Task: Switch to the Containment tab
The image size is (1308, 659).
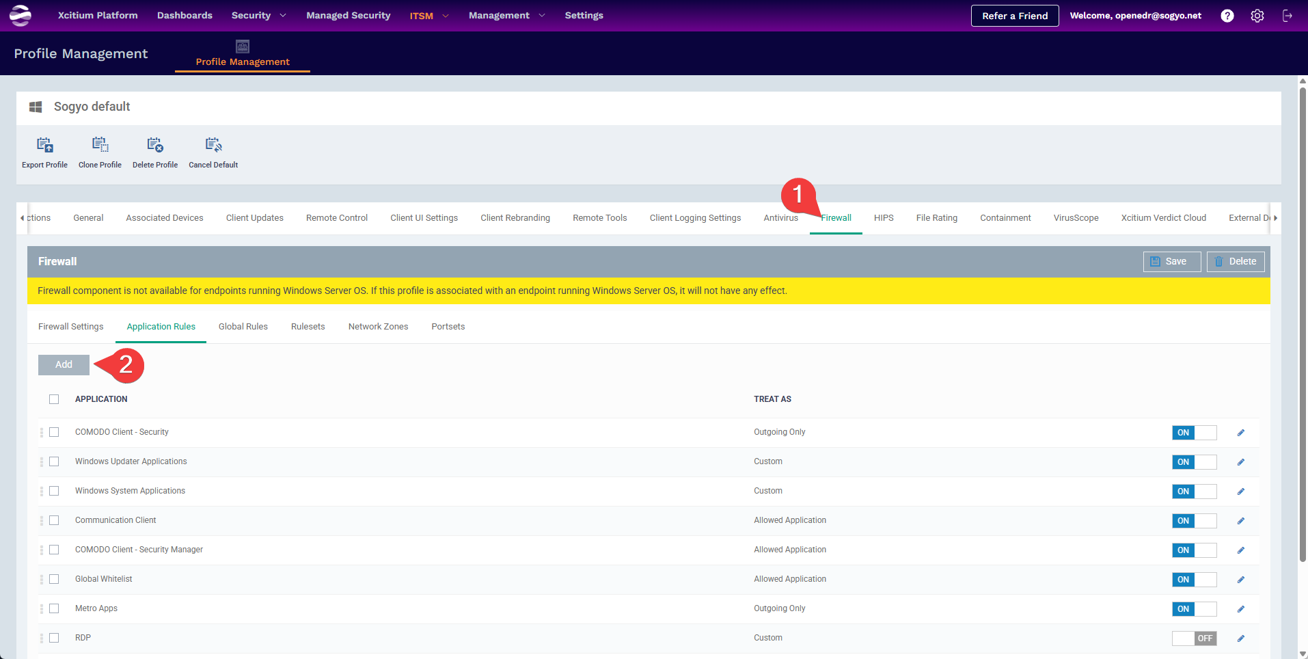Action: point(1005,218)
